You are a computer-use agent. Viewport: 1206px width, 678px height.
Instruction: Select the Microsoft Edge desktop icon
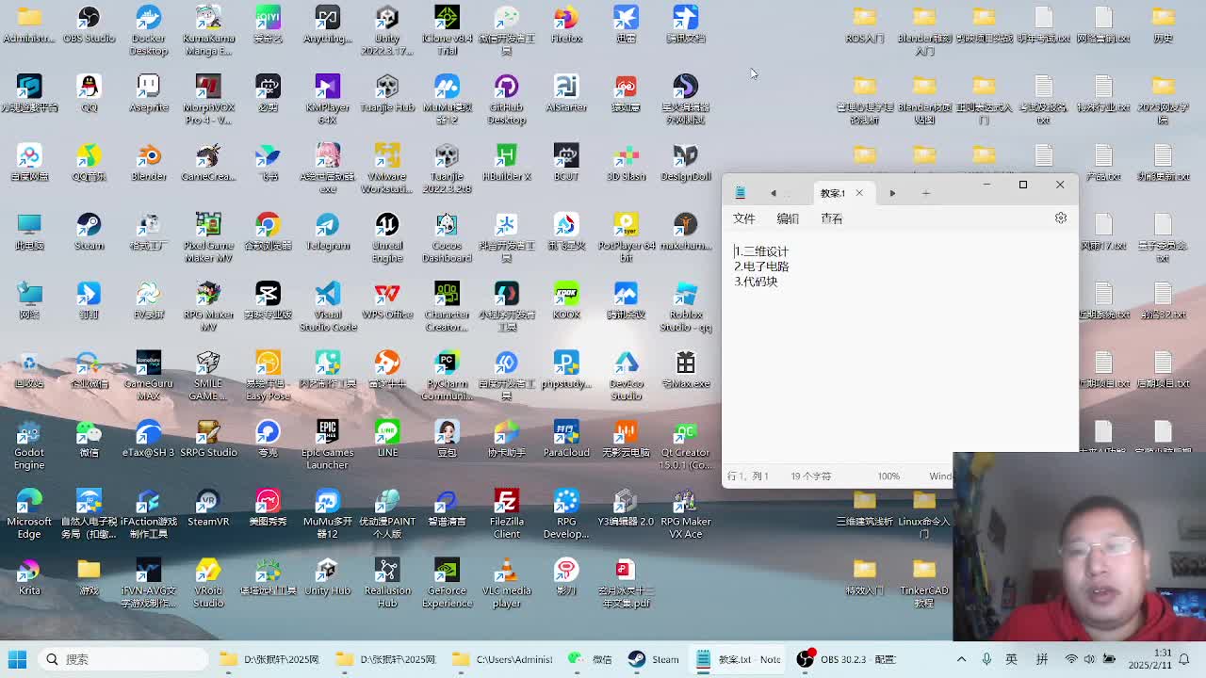tap(29, 513)
